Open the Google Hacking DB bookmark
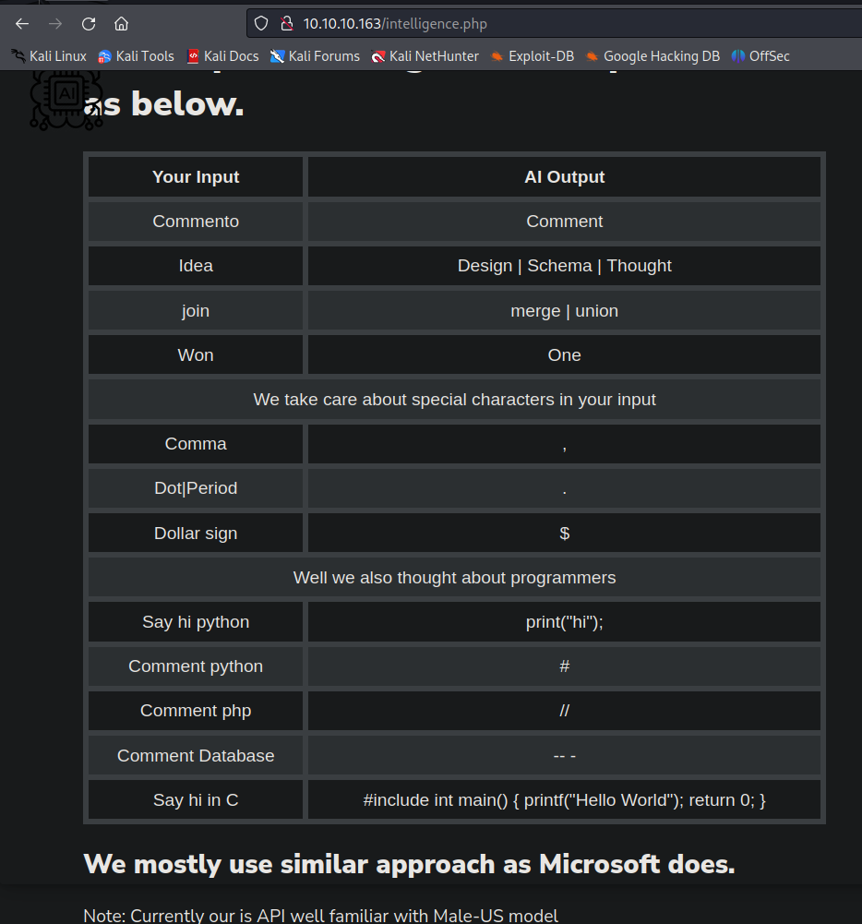 point(652,55)
